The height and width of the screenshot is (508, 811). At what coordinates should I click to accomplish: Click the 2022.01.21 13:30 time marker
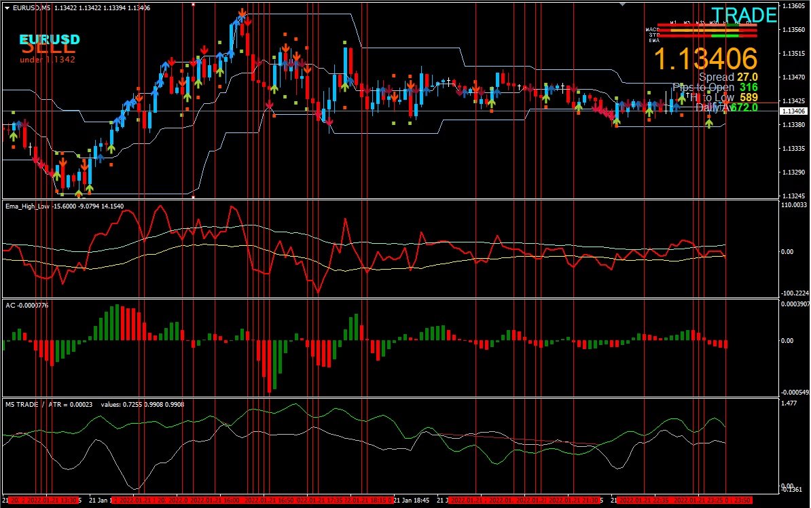52,501
